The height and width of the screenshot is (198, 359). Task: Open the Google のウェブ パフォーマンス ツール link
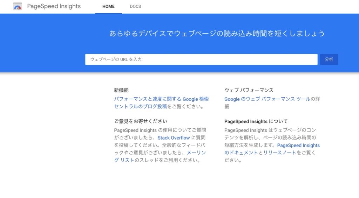coord(267,99)
